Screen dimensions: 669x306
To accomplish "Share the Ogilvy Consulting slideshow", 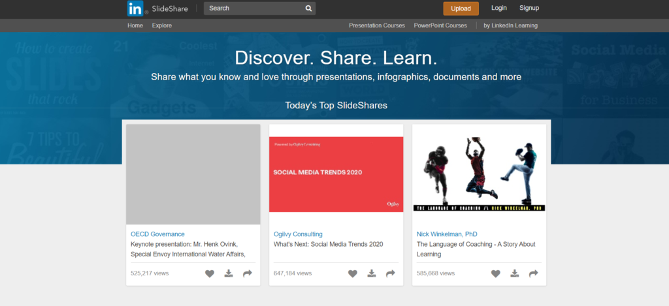I will click(391, 273).
